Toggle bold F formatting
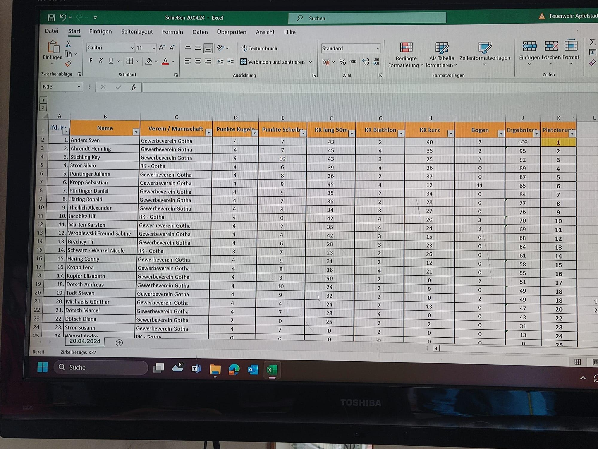The height and width of the screenshot is (449, 598). pyautogui.click(x=91, y=60)
